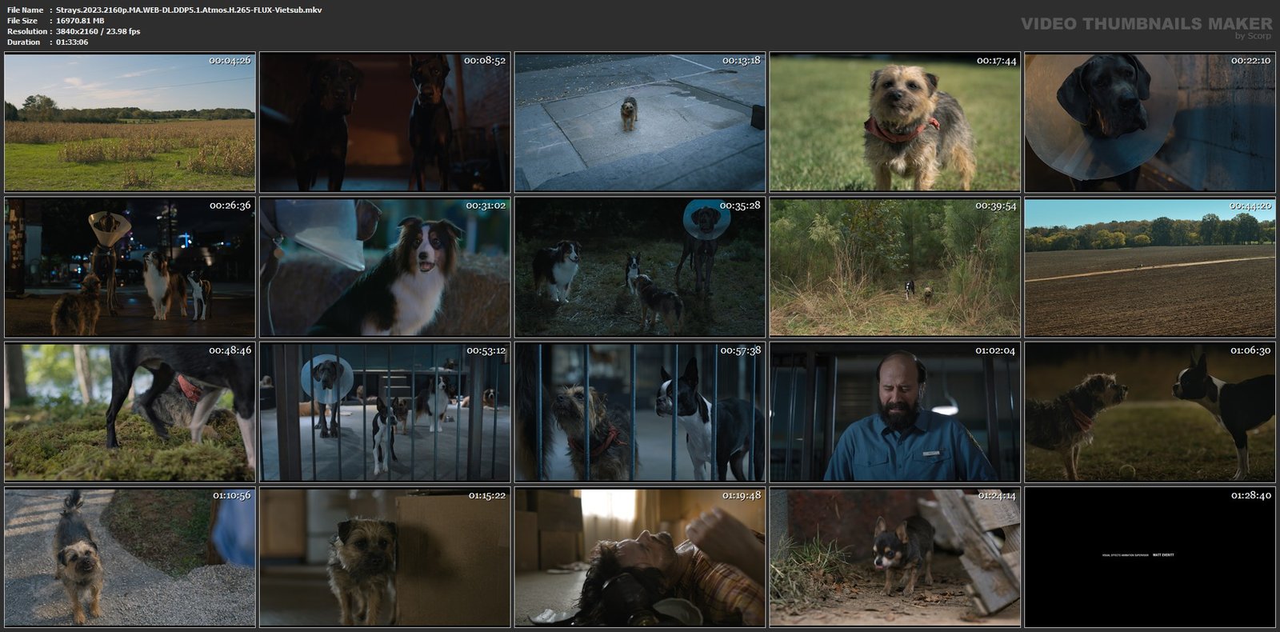
Task: Click the duration value 01:33:06
Action: pos(72,42)
